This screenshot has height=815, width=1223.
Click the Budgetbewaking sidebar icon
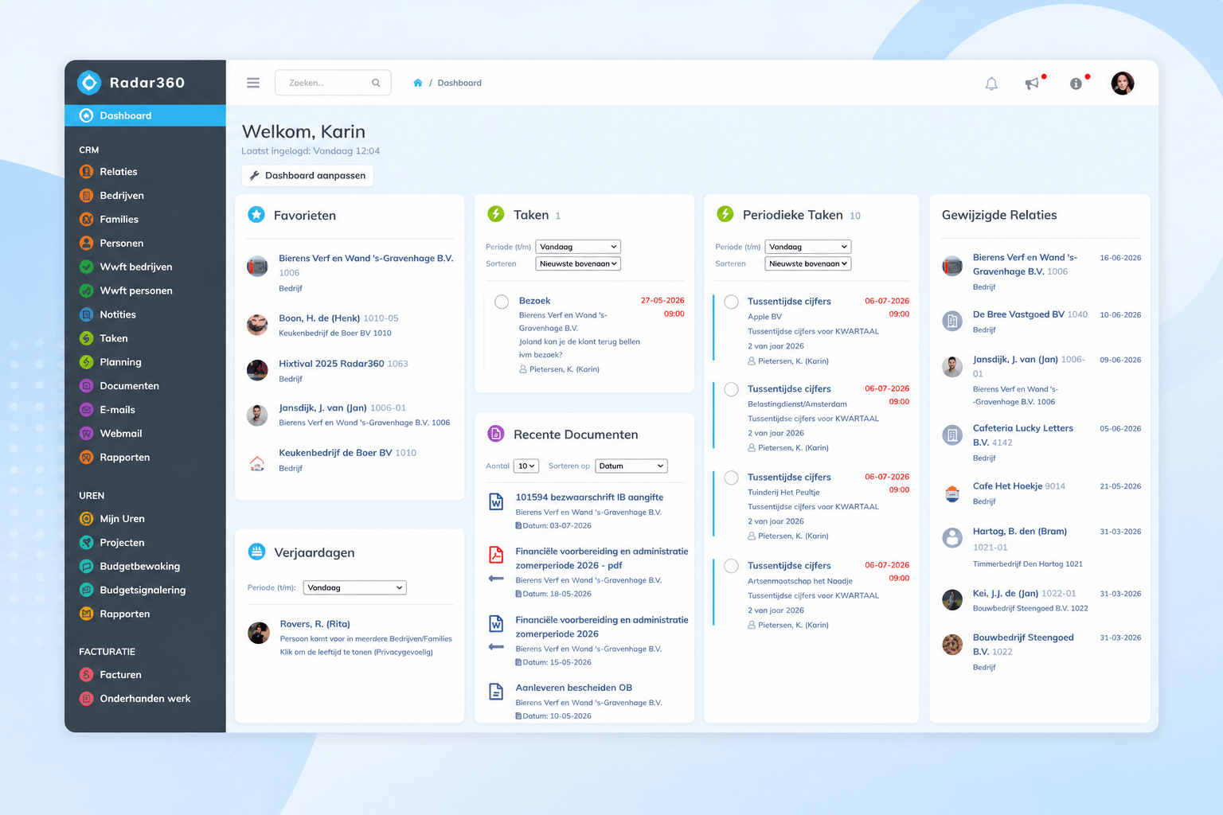click(x=87, y=567)
